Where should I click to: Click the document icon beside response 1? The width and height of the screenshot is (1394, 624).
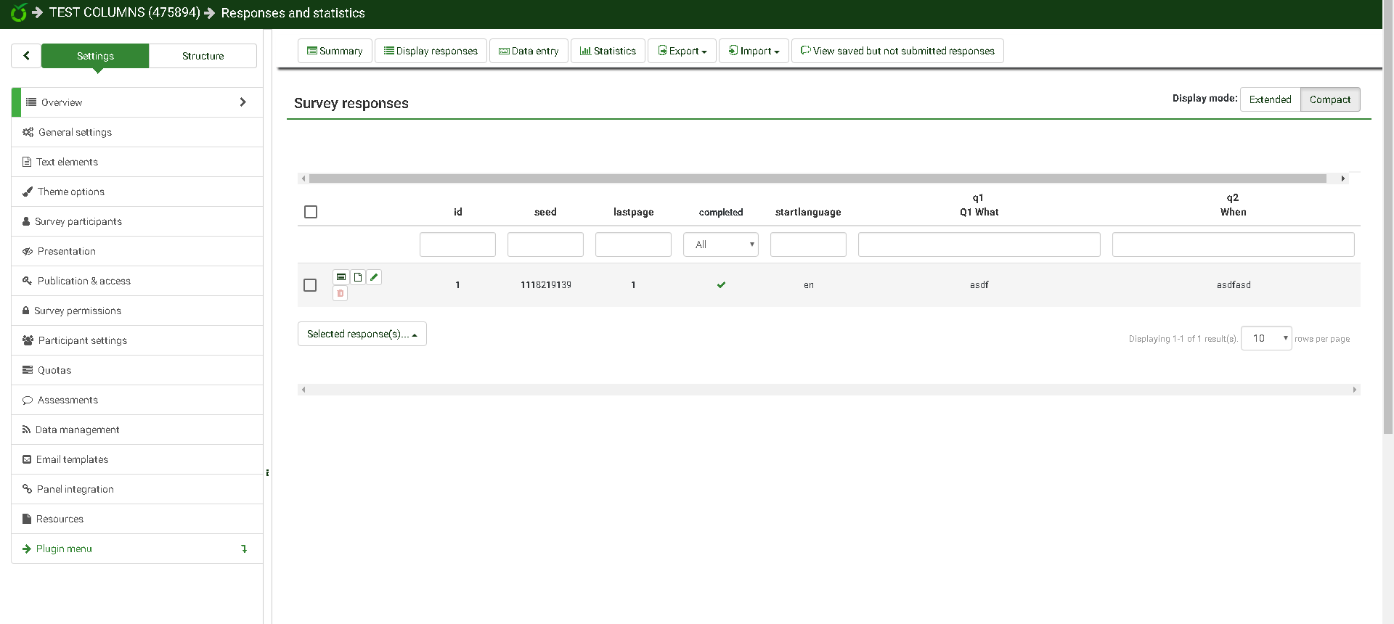pos(357,277)
